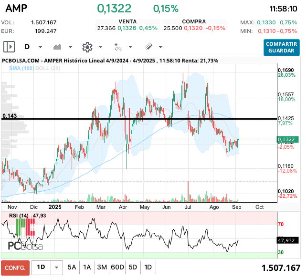Image resolution: width=307 pixels, height=278 pixels.
Task: Switch to the 60D time range
Action: [117, 267]
